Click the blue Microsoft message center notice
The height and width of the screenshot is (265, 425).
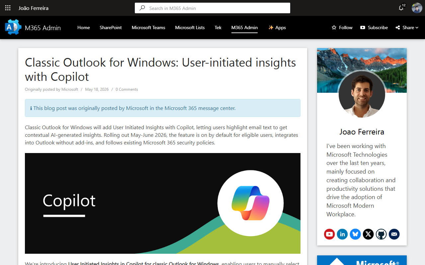(163, 108)
